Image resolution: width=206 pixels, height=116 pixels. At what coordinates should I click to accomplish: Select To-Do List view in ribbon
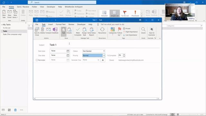125,14
